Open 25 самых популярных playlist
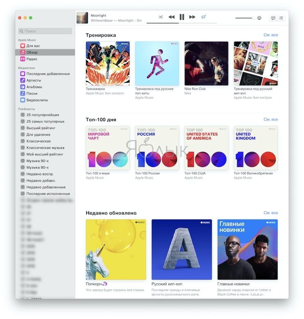Viewport: 304px width, 319px height. [45, 121]
